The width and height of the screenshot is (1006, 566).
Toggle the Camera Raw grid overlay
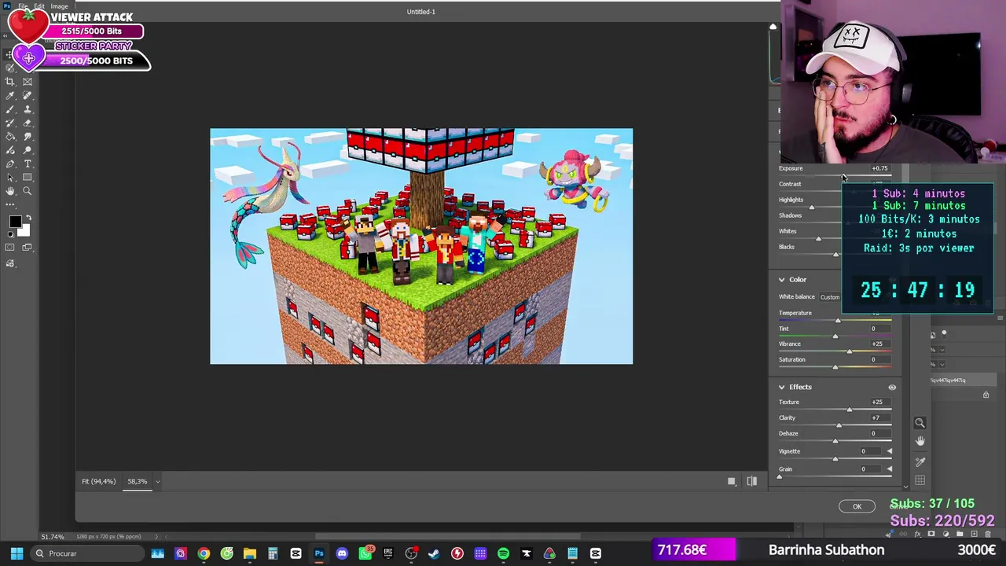coord(920,480)
